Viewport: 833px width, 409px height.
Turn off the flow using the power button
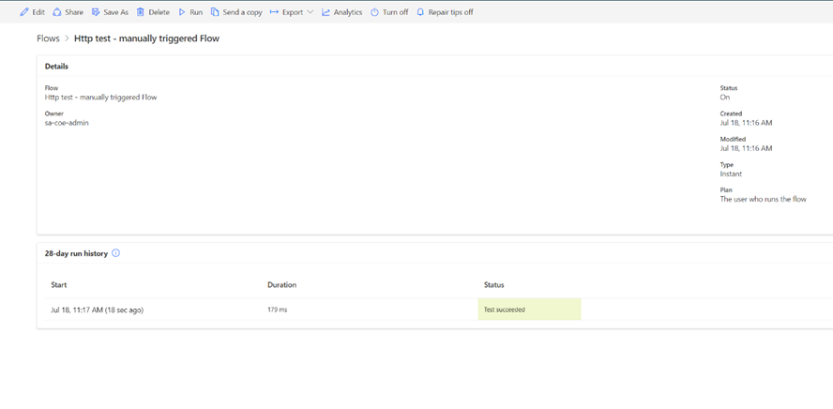374,12
